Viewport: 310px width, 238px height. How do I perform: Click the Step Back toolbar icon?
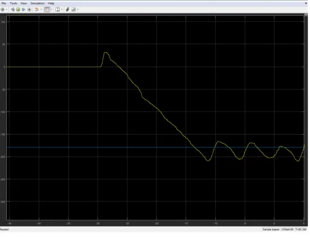(x=13, y=10)
